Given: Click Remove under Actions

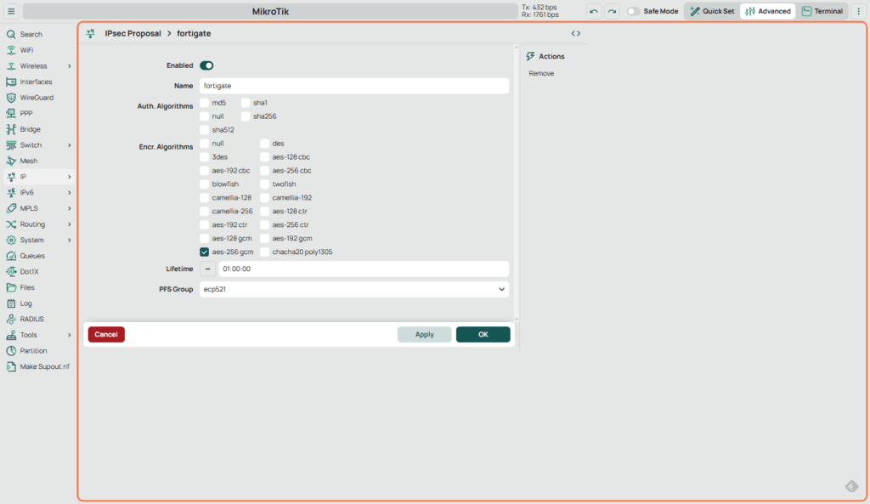Looking at the screenshot, I should point(541,73).
